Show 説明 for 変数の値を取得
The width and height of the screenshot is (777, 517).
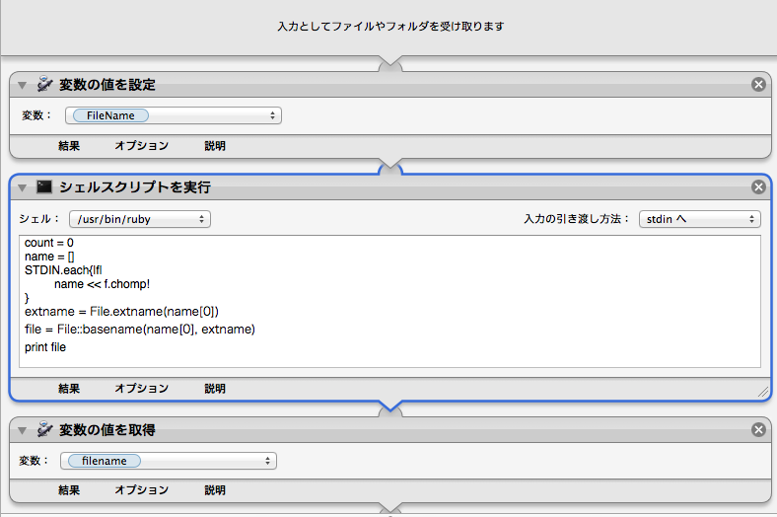click(x=215, y=489)
